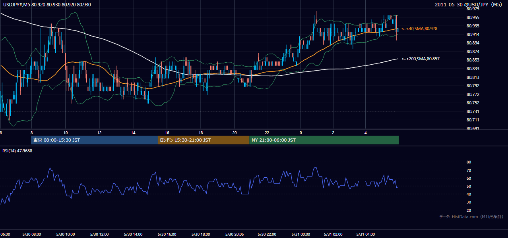Click the 200 SMA label showing 80.857
This screenshot has height=238, width=508.
pyautogui.click(x=421, y=59)
